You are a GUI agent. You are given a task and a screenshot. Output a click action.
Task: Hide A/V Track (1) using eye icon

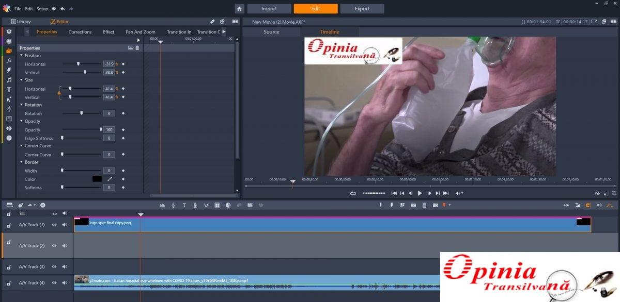(x=54, y=225)
